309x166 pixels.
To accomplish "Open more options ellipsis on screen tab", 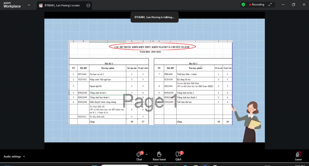I will coord(88,6).
